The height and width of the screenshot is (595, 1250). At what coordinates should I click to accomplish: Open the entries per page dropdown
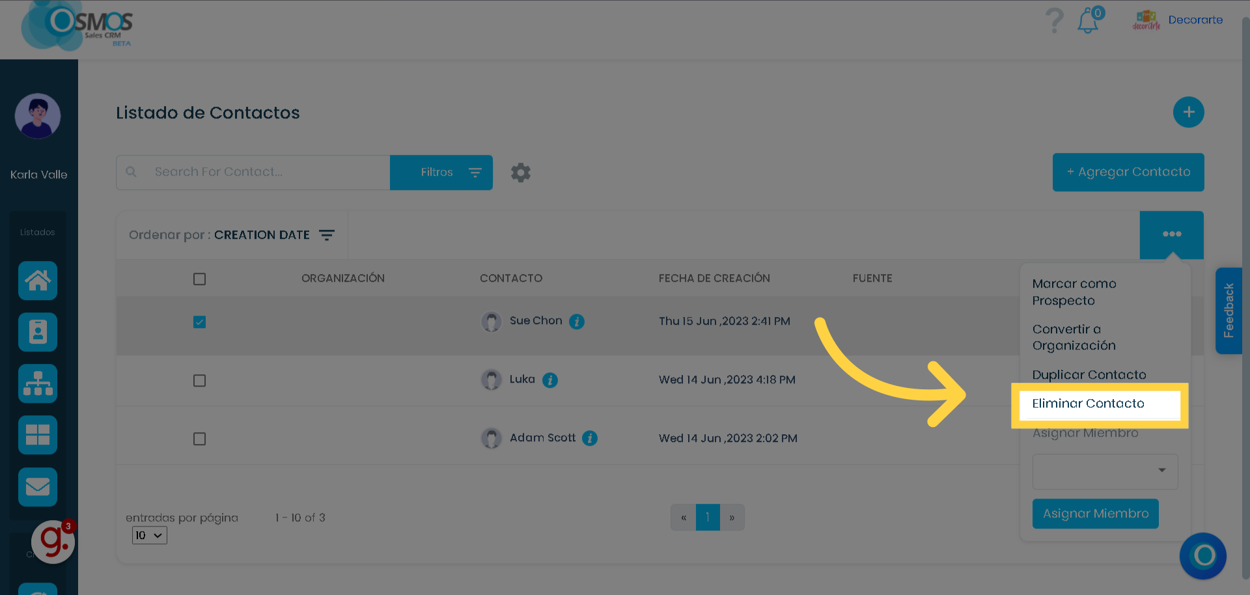150,536
